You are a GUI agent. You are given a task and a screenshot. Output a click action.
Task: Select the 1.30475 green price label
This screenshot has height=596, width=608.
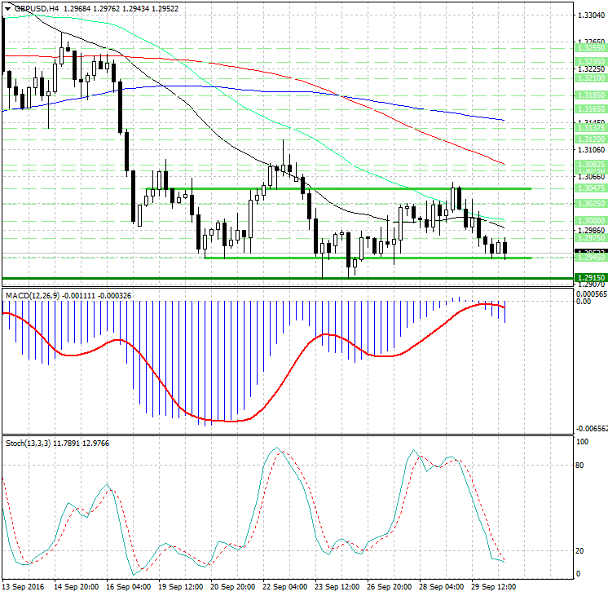click(589, 188)
